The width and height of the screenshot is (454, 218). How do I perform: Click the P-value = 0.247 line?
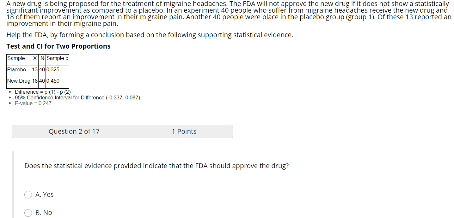pyautogui.click(x=33, y=103)
